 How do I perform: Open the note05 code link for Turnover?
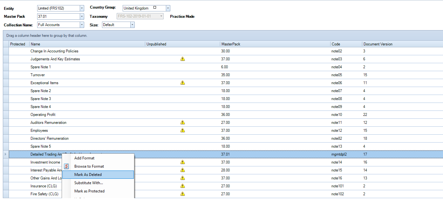pyautogui.click(x=337, y=75)
